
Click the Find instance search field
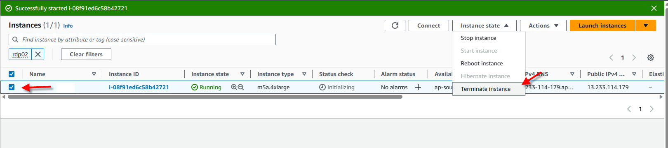tap(142, 39)
